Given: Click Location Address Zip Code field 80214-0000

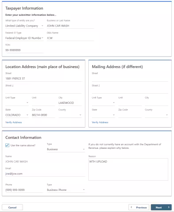Looking at the screenshot, I should click(43, 115).
